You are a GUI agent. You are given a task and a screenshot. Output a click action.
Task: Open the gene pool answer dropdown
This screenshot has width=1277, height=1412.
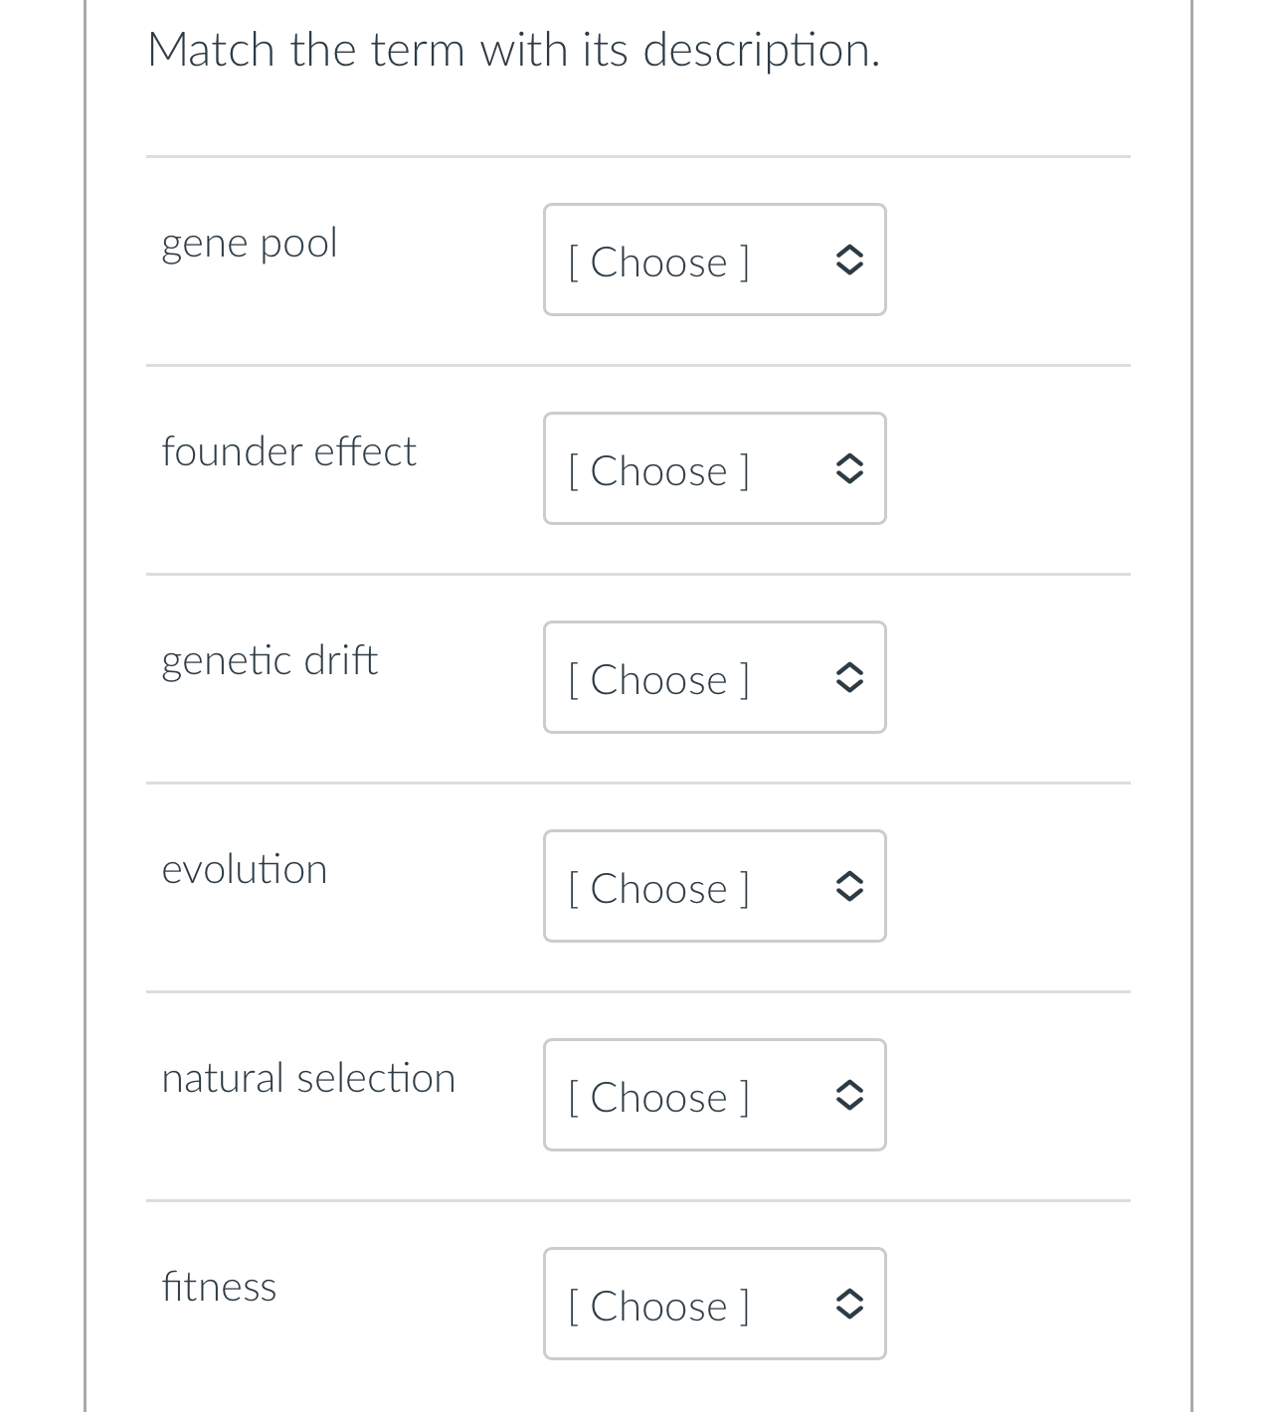[x=714, y=261]
